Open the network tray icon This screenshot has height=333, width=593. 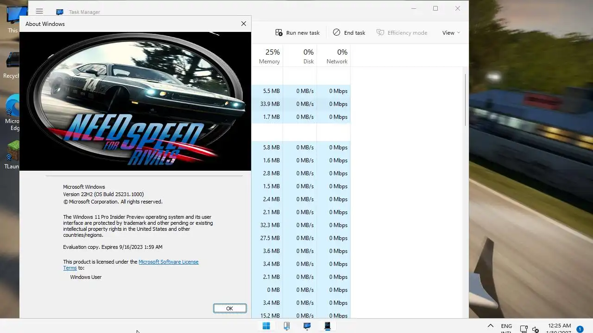[x=524, y=329]
